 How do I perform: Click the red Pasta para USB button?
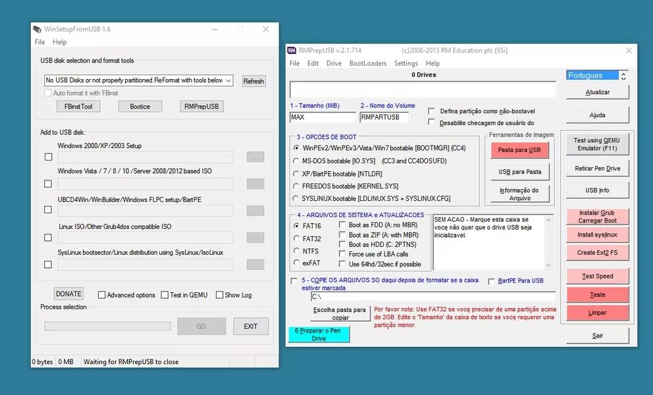click(519, 150)
